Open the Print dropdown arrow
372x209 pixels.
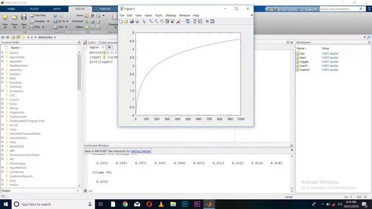pyautogui.click(x=43, y=27)
